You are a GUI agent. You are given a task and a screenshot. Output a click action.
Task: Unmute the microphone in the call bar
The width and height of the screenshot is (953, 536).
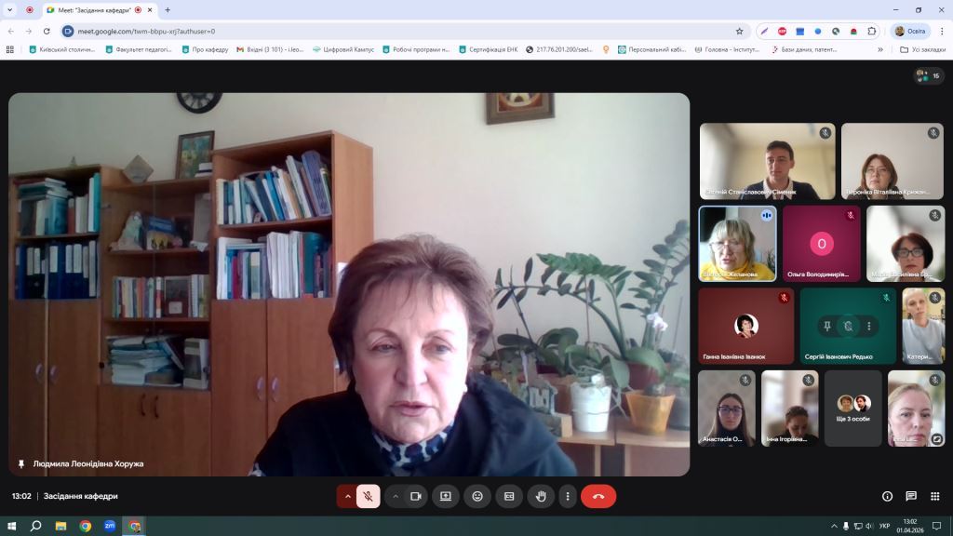(x=369, y=496)
